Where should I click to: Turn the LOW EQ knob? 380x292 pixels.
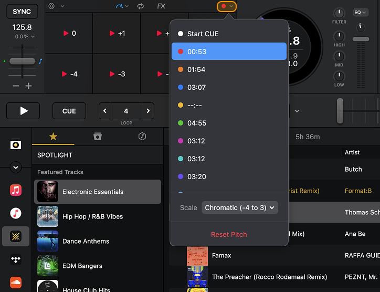click(339, 76)
